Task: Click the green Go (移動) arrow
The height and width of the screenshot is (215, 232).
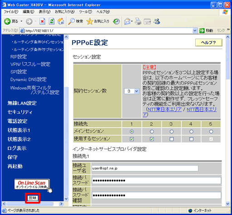Action: click(x=202, y=30)
